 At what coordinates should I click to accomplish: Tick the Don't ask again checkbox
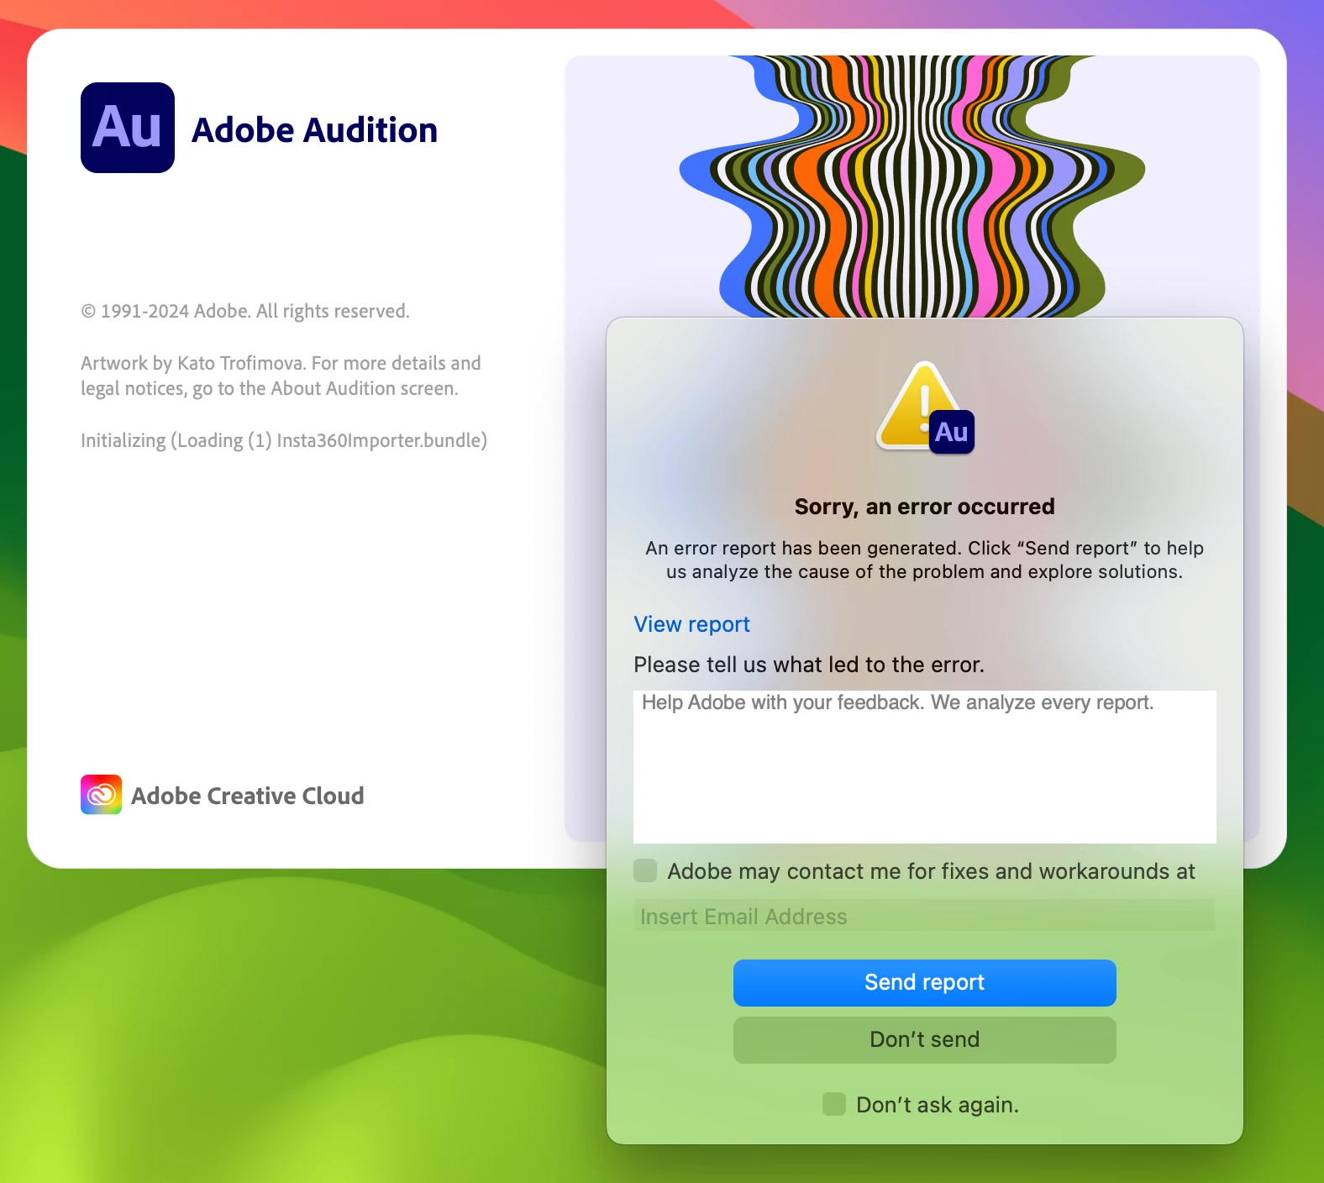pyautogui.click(x=834, y=1104)
